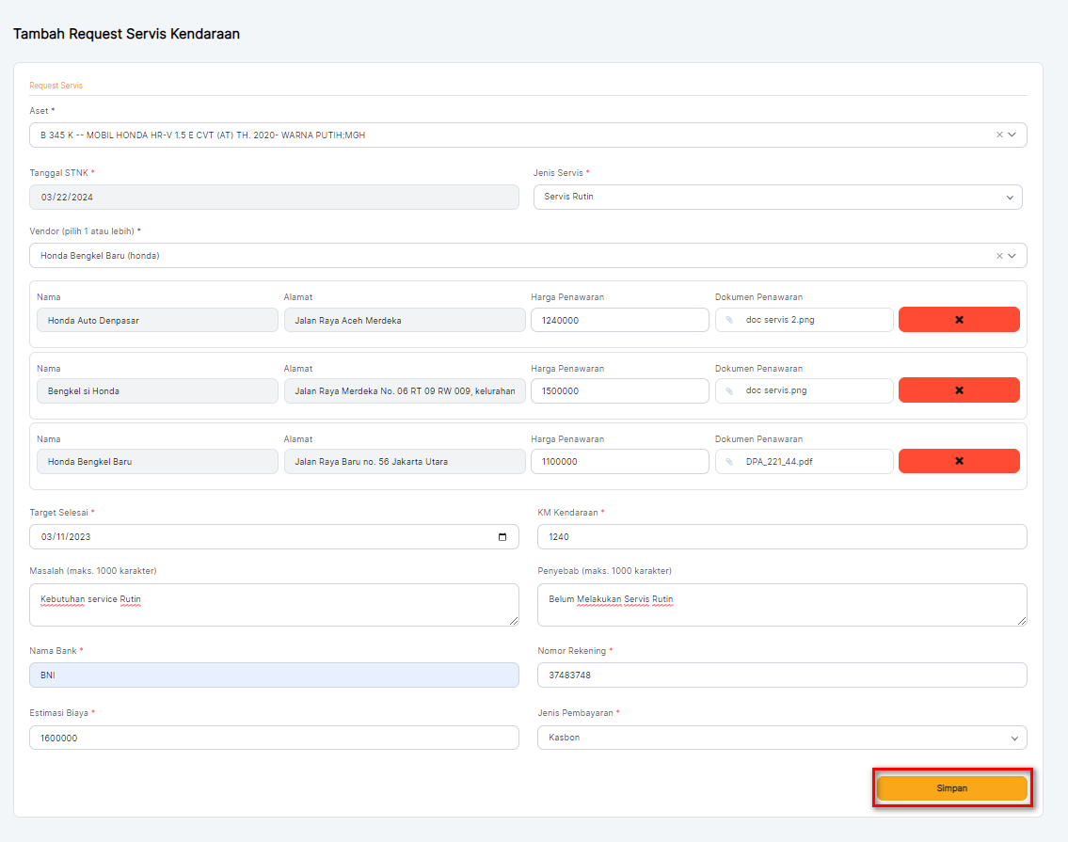The image size is (1068, 842).
Task: Click the Estimasi Biaya field
Action: point(273,739)
